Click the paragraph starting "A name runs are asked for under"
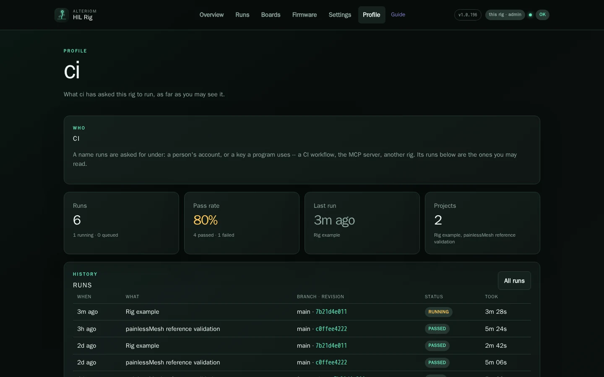This screenshot has height=377, width=604. [295, 159]
